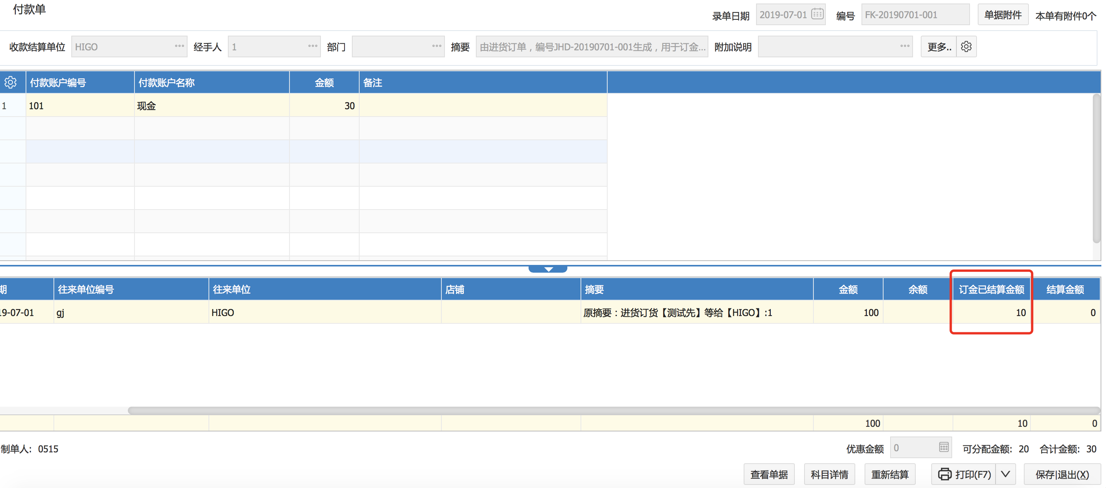Click the 重新结算 button
Screen dimensions: 1106x488
pyautogui.click(x=889, y=474)
